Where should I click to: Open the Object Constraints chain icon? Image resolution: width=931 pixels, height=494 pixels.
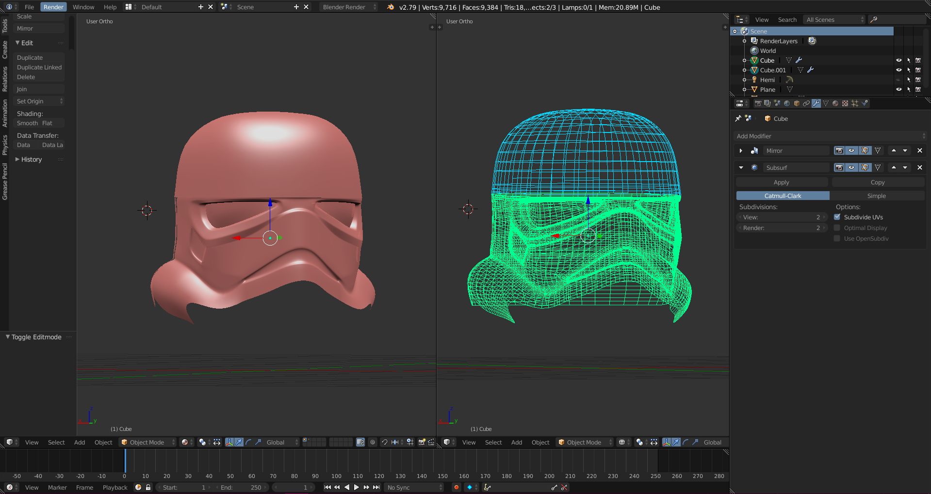806,103
